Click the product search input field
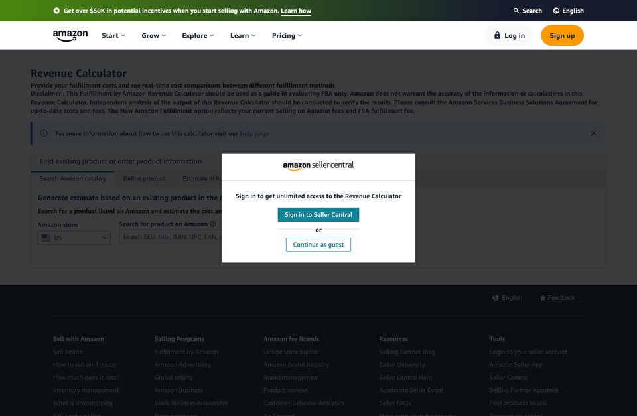 click(x=171, y=237)
